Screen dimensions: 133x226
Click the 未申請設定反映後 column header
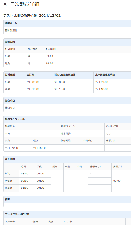click(x=105, y=75)
